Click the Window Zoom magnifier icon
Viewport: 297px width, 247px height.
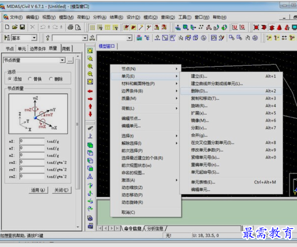(90, 59)
